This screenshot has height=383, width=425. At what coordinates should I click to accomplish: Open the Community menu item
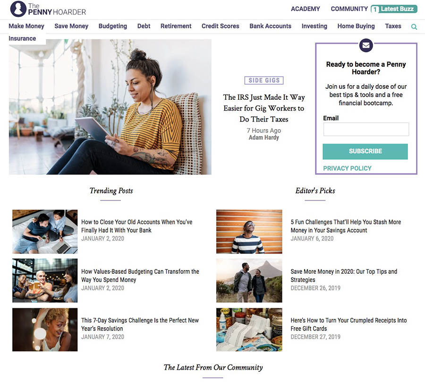[349, 9]
